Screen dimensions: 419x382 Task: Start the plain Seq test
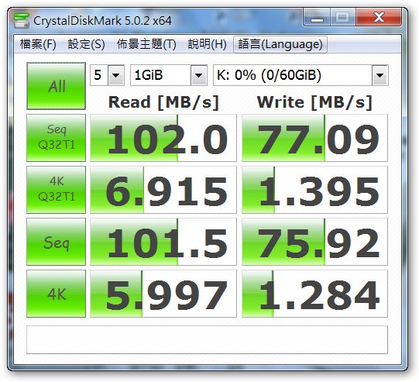[x=56, y=242]
